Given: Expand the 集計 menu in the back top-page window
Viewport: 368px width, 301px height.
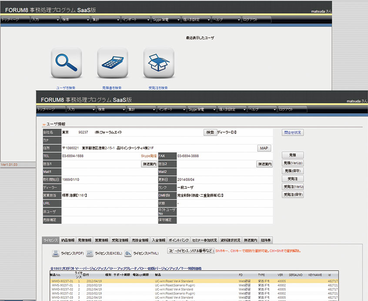Looking at the screenshot, I should 106,20.
